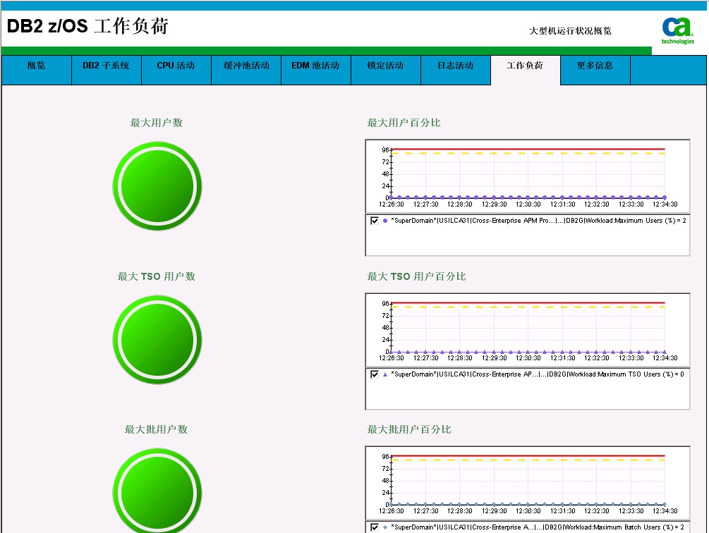The height and width of the screenshot is (533, 709).
Task: Toggle the Maximum Batch Users (%) legend checkbox
Action: coord(375,527)
